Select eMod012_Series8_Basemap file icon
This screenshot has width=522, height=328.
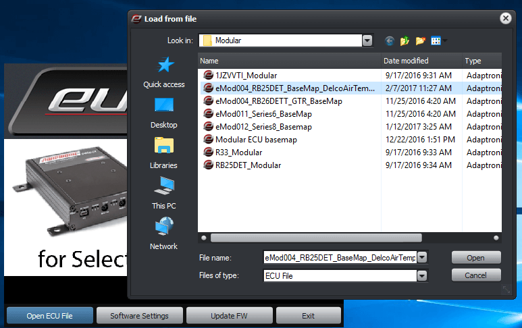pos(209,127)
